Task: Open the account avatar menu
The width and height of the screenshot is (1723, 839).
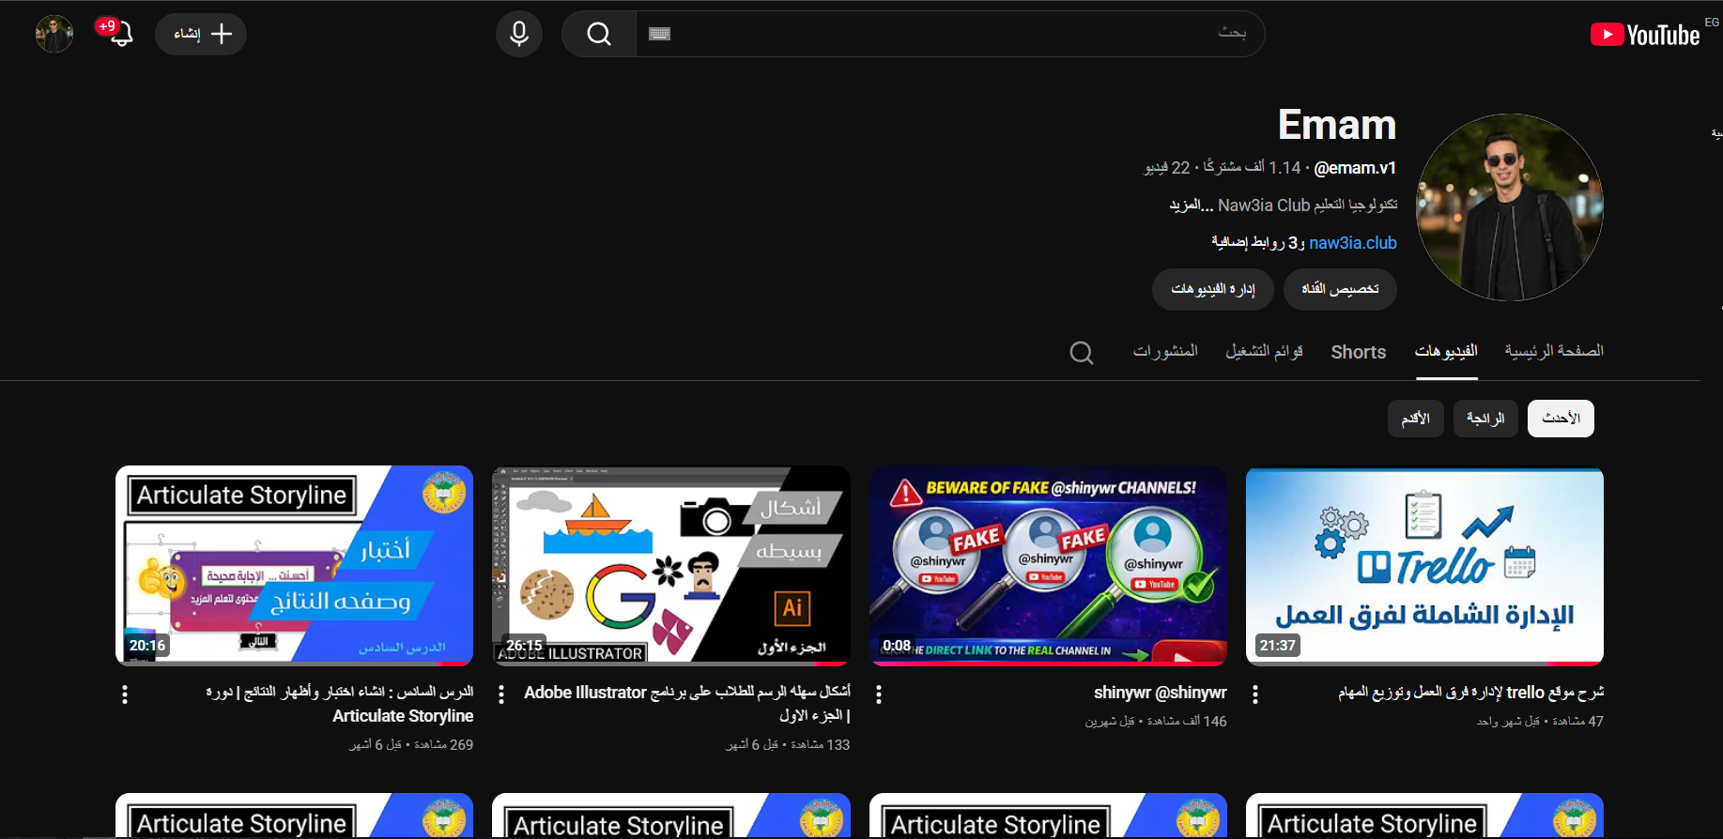Action: coord(54,35)
